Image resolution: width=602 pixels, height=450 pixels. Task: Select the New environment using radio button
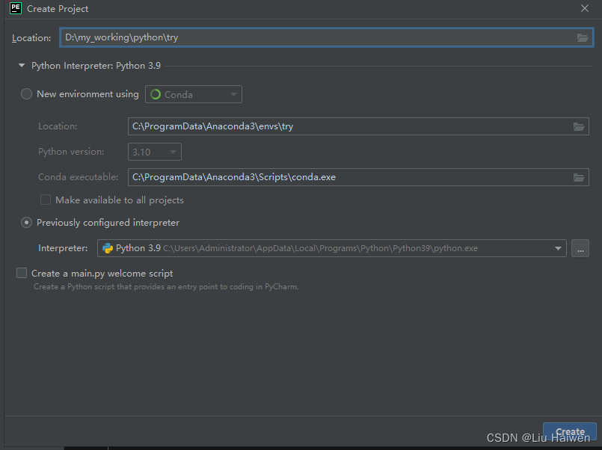(26, 94)
